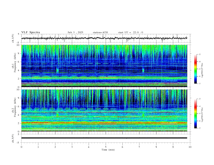Click time axis tick label "8"
This screenshot has width=214, height=165.
[156, 147]
